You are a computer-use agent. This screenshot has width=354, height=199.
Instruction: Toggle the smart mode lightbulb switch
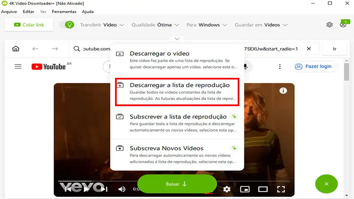[67, 25]
